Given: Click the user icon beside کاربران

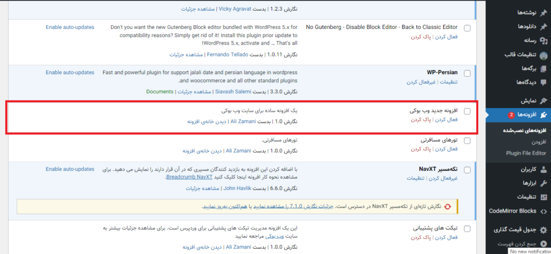Looking at the screenshot, I should (x=543, y=170).
